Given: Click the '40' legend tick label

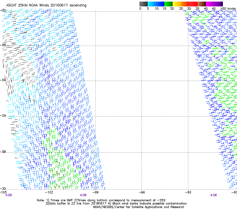Looking at the screenshot, I should click(206, 9).
